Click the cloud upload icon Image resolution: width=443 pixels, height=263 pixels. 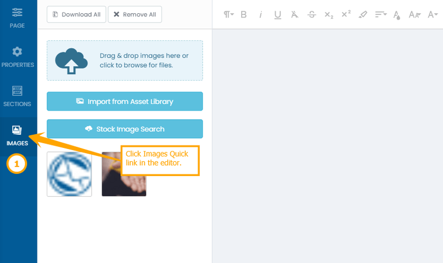71,61
